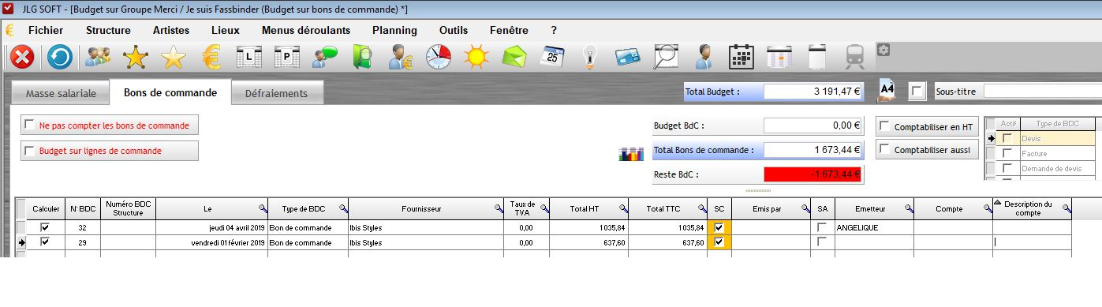The height and width of the screenshot is (307, 1102).
Task: Open filter magnifier on 'Emis par' column
Action: (805, 208)
